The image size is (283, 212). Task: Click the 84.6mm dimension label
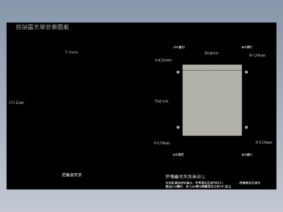click(x=211, y=53)
